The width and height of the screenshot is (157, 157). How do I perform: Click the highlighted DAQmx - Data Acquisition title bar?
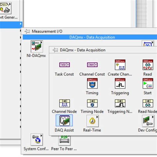tap(90, 37)
